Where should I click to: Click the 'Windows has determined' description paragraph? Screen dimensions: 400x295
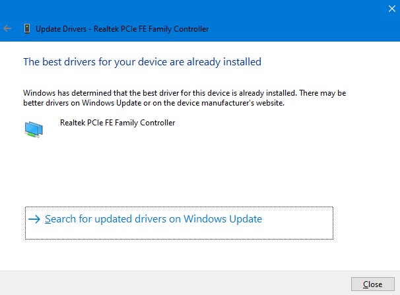(184, 98)
